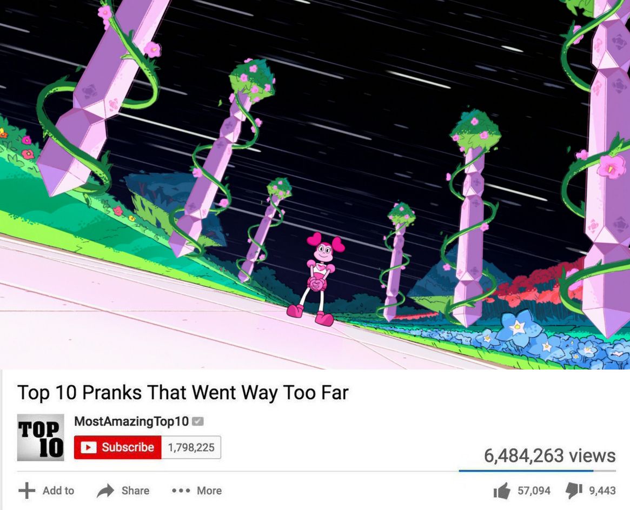Subscribe to MostAmazingTop10
The width and height of the screenshot is (630, 510).
118,447
